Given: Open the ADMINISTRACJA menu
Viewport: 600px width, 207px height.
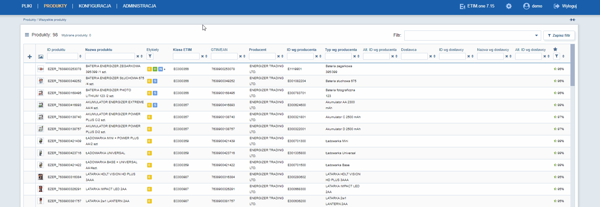Looking at the screenshot, I should (139, 6).
